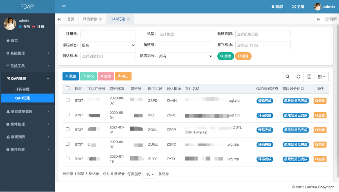This screenshot has width=339, height=192.
Task: Open the admin avatar in top bar
Action: pos(317,7)
